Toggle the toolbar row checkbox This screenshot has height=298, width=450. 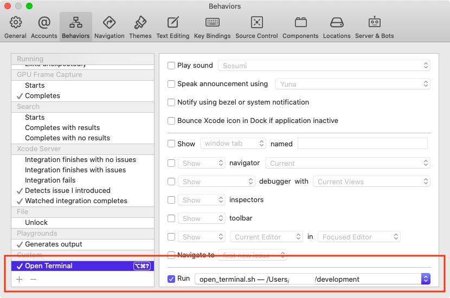pos(171,218)
